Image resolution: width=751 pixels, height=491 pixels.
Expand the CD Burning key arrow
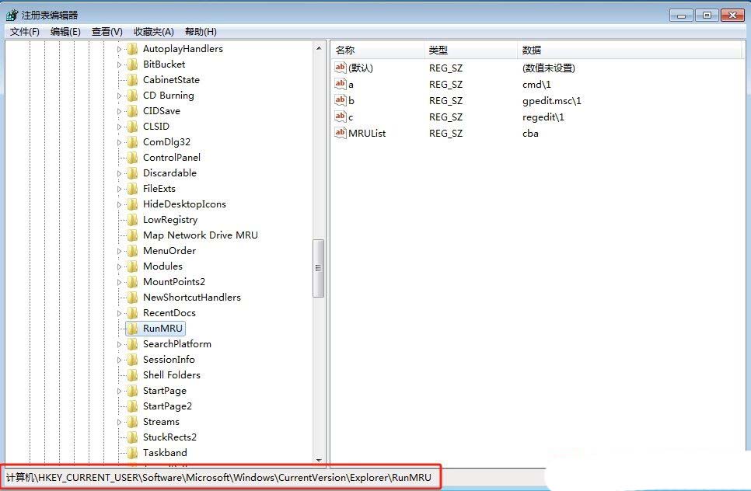[120, 96]
